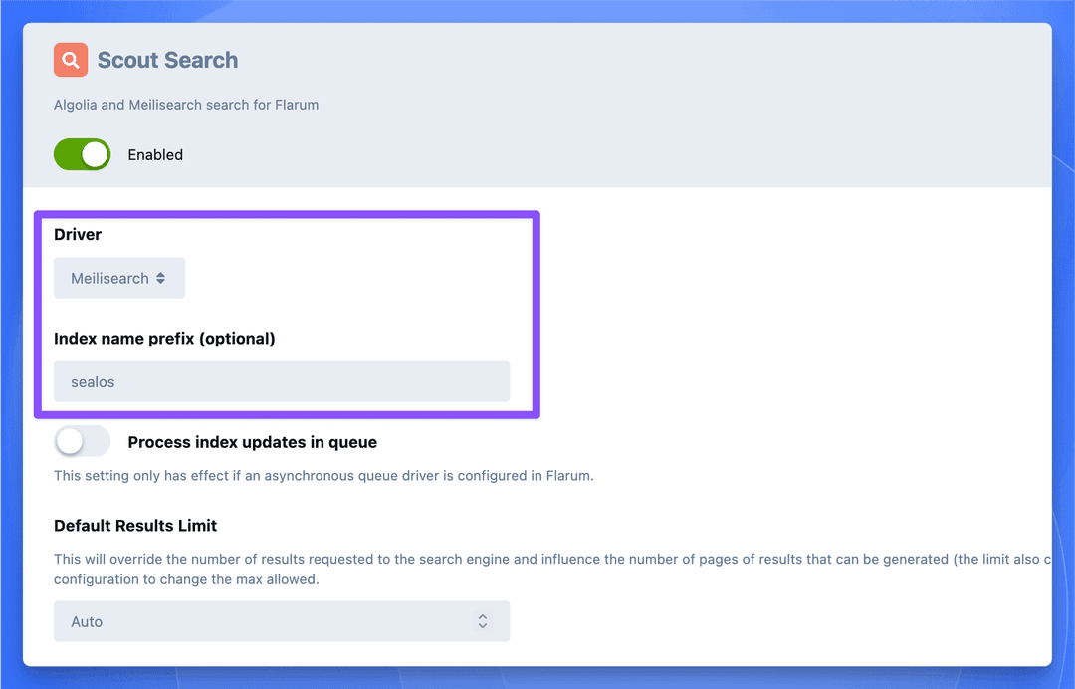The image size is (1075, 689).
Task: Click the queue driver explanation text
Action: pyautogui.click(x=323, y=476)
